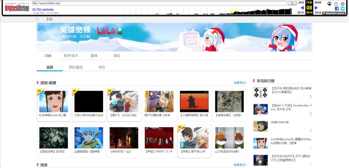Click the 综合 section heading at bottom
Viewport: 349px width, 168px height.
(44, 165)
